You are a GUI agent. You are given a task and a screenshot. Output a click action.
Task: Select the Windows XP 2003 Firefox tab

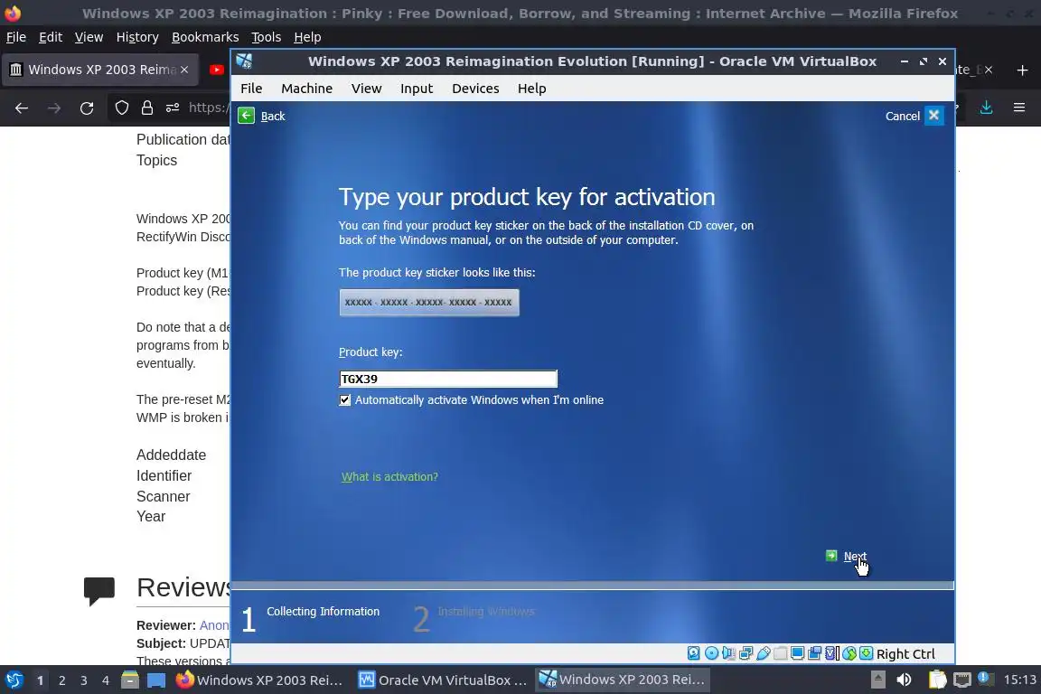(99, 70)
